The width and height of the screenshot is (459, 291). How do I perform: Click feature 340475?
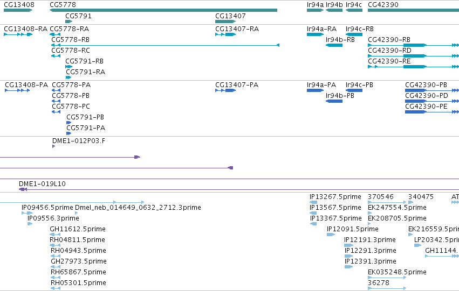coord(421,197)
